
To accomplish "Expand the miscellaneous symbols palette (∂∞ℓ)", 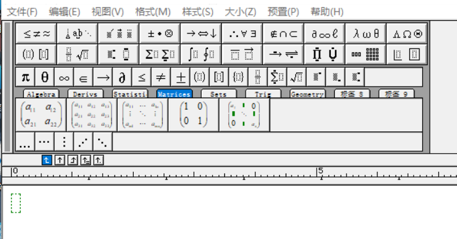I will 324,34.
